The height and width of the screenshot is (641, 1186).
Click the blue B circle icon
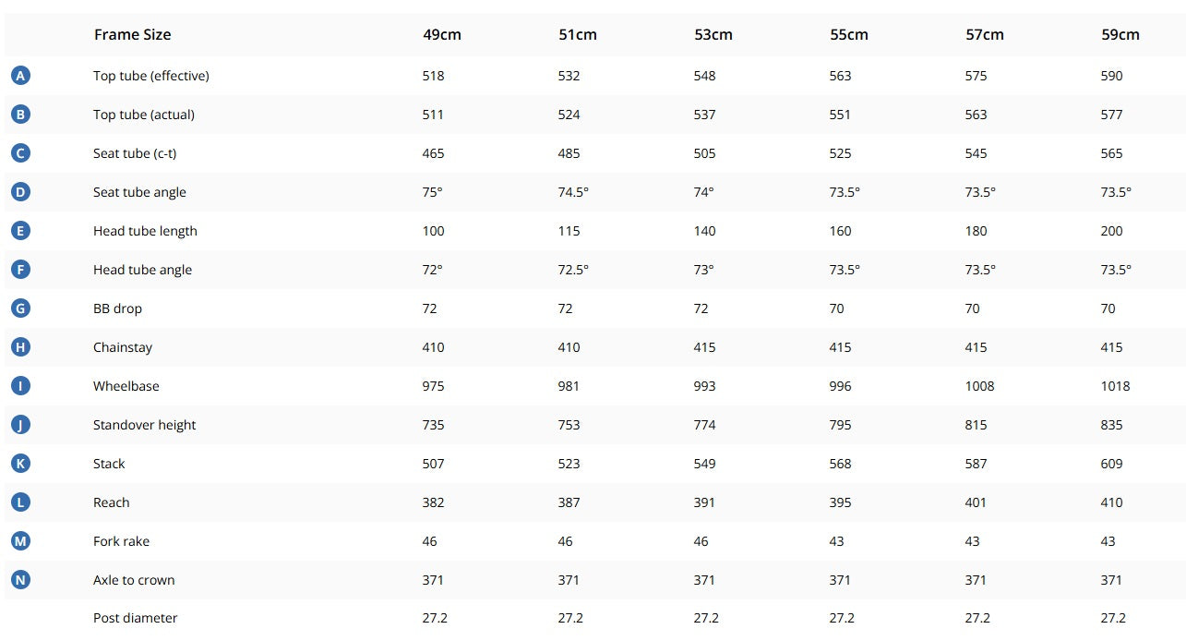tap(20, 115)
